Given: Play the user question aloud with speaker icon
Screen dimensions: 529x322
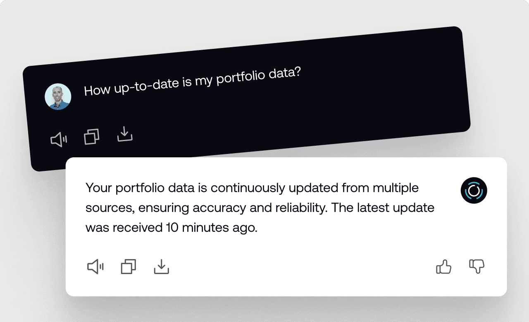Looking at the screenshot, I should 58,140.
